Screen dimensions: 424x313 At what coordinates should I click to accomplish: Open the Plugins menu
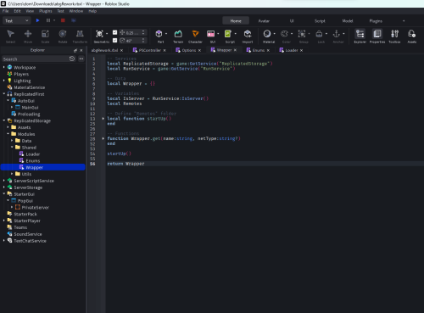pos(46,11)
